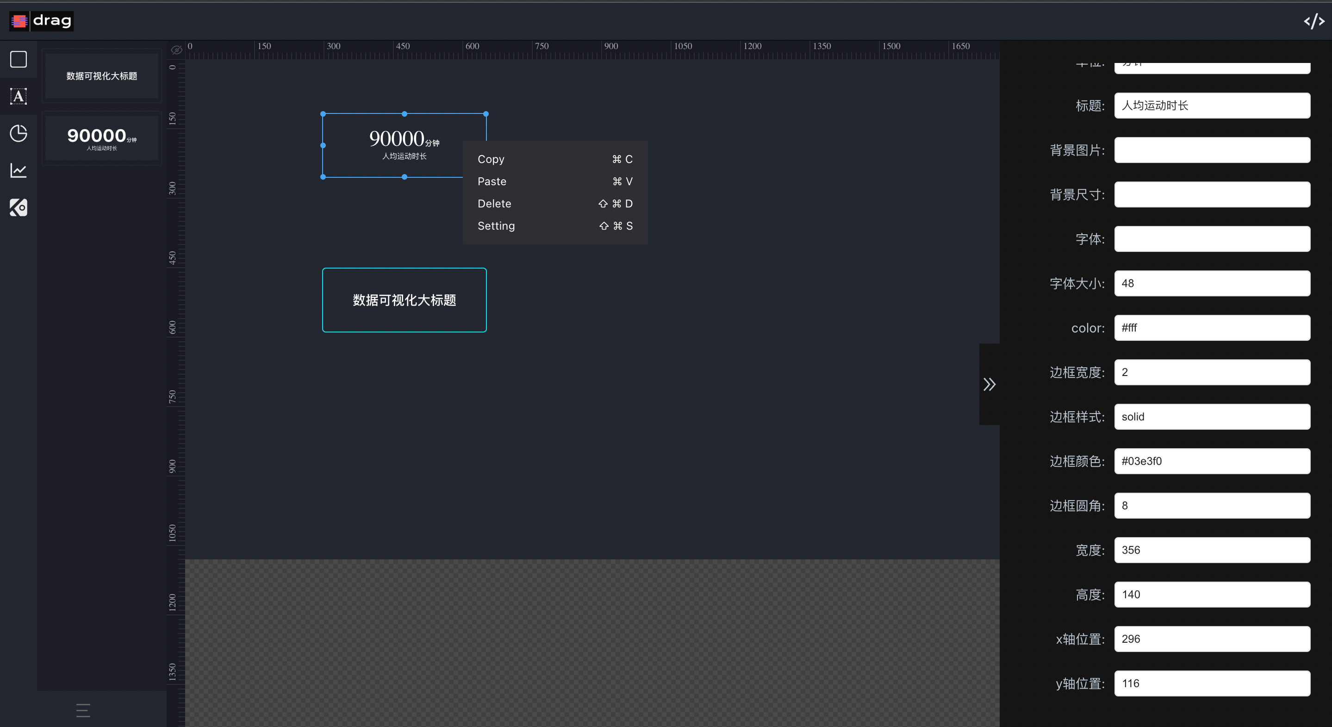The image size is (1332, 727).
Task: Choose Delete from the context menu
Action: click(x=555, y=204)
